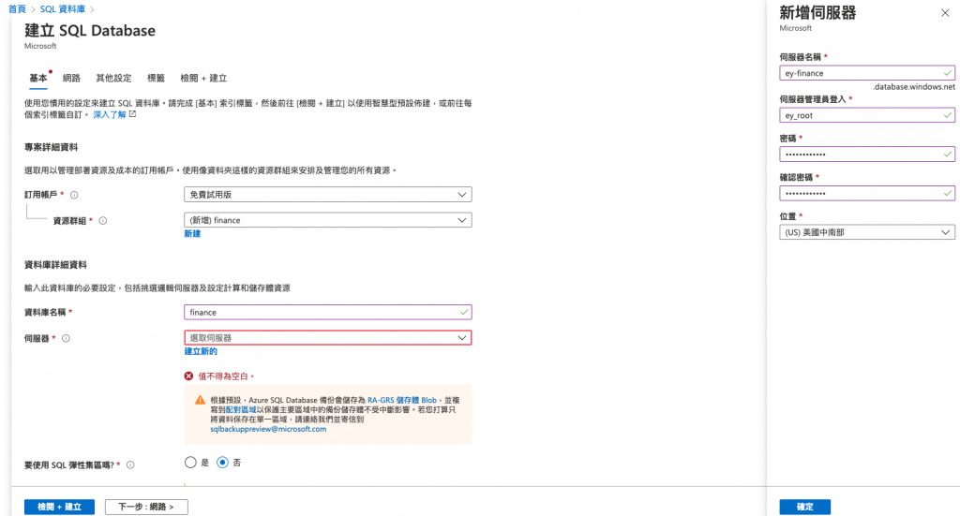Open the RA-GRS 儲存體 Blob link
The image size is (960, 516).
(x=401, y=400)
